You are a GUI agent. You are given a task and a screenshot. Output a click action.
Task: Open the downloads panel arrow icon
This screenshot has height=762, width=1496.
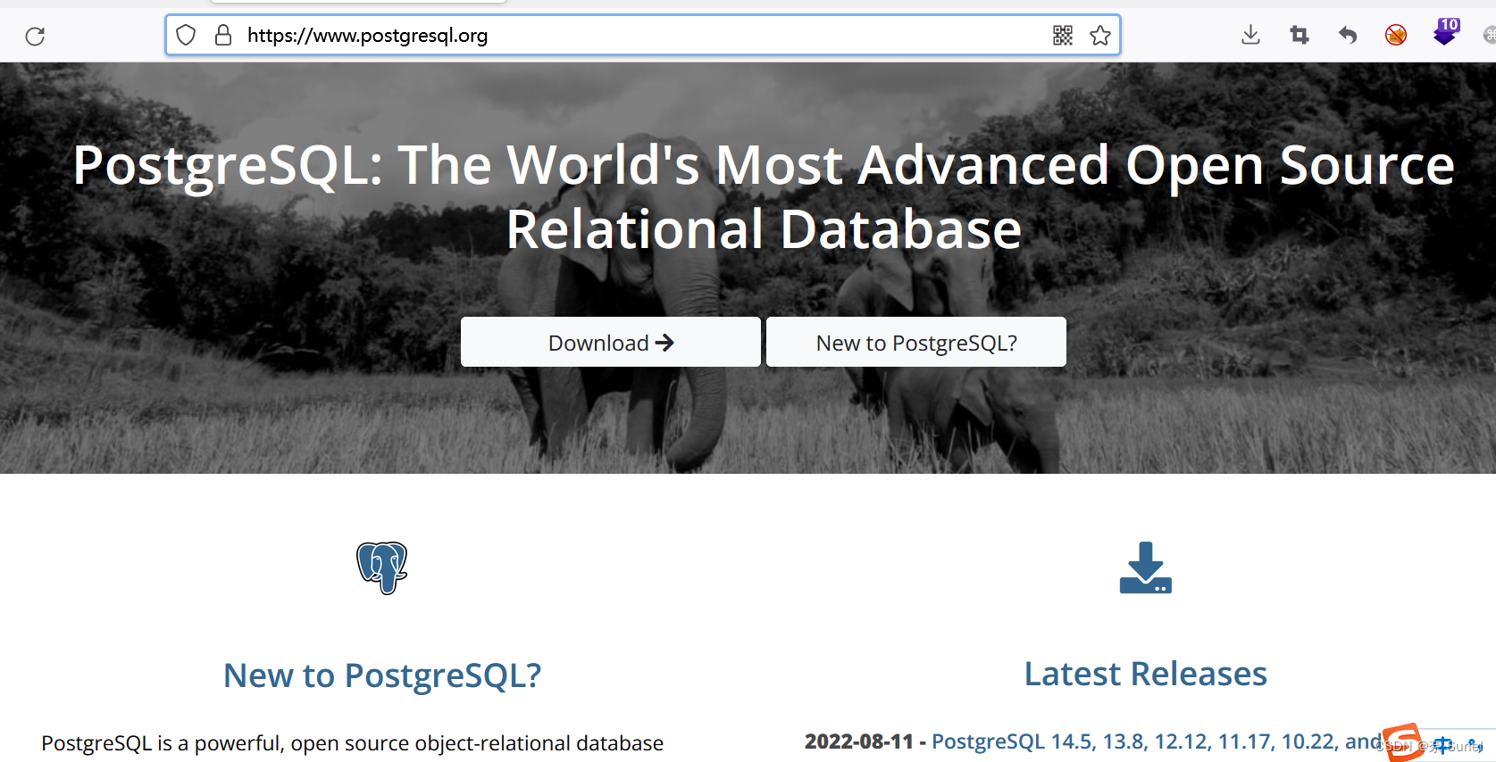(1250, 35)
